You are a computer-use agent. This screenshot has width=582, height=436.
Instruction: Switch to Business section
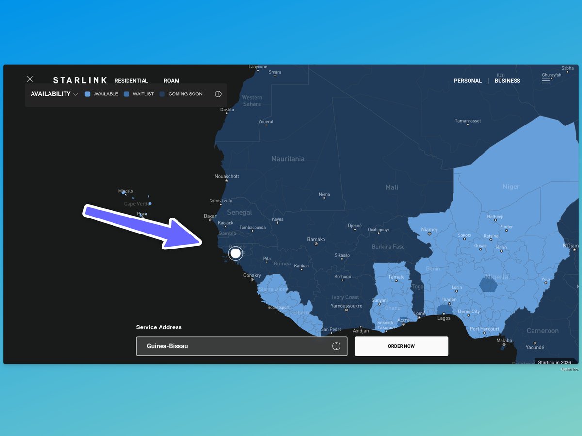point(507,81)
